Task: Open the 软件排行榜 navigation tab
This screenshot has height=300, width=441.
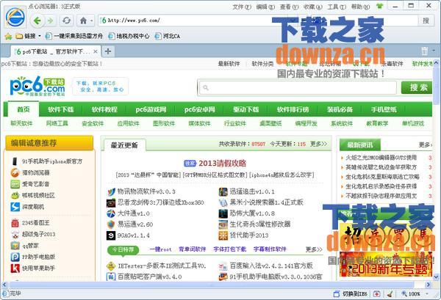Action: click(x=293, y=109)
